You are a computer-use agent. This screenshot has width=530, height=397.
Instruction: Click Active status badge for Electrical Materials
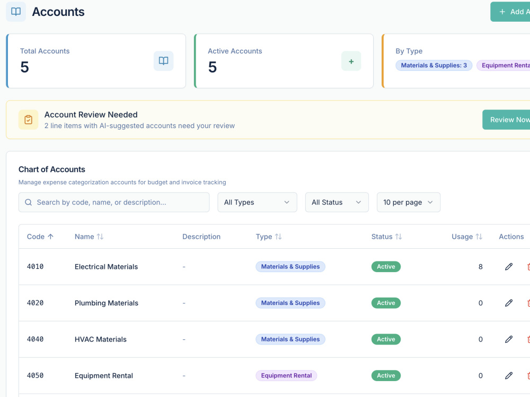386,267
